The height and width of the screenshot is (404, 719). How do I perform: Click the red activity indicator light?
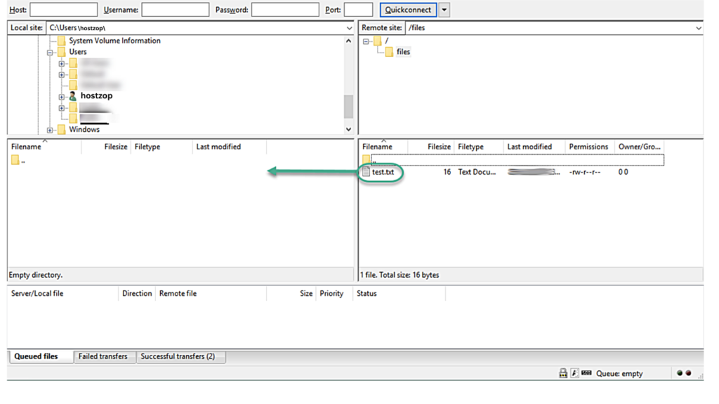pyautogui.click(x=688, y=374)
